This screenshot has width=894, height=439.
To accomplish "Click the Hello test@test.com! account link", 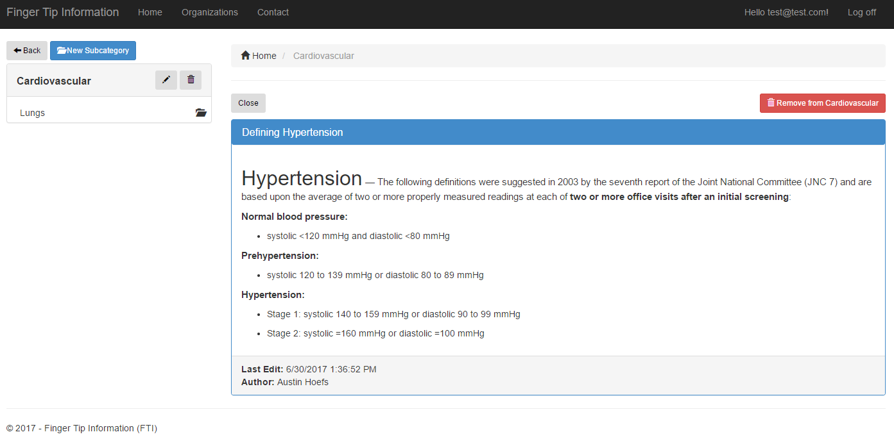I will (786, 12).
